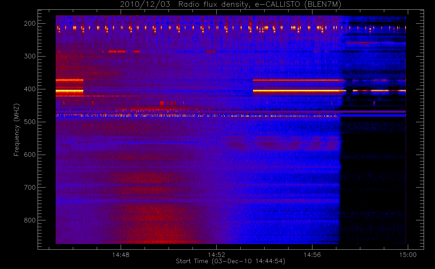Click the 400 frequency tick label
The height and width of the screenshot is (269, 435).
(30, 89)
